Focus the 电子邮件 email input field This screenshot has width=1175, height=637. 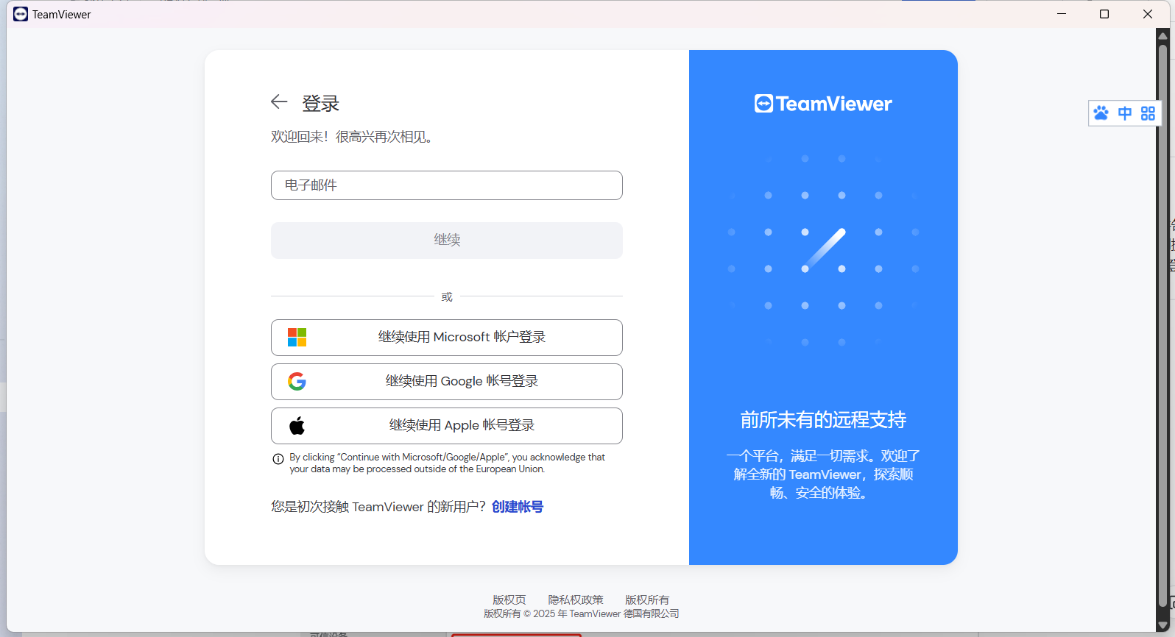tap(447, 185)
